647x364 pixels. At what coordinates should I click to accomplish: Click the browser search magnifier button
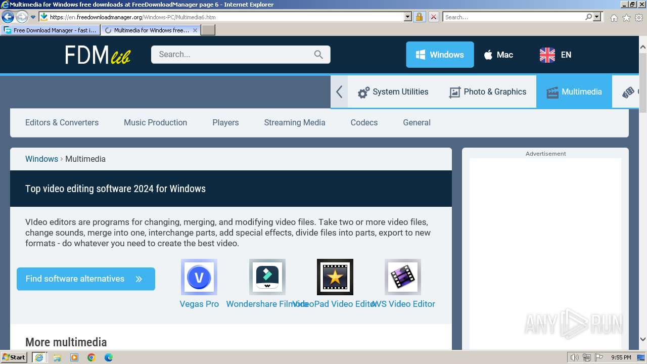[x=588, y=17]
